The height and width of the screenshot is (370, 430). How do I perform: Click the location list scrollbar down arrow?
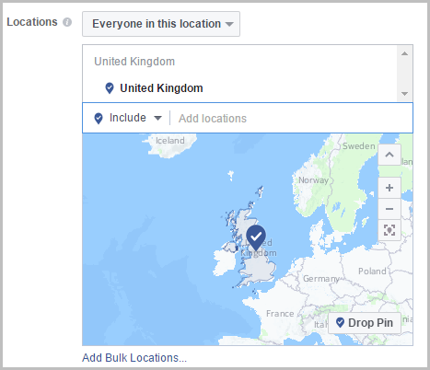pyautogui.click(x=404, y=94)
